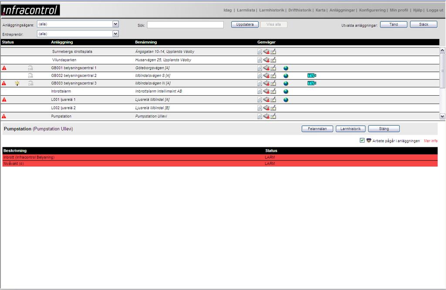Open Drifthistorik in the top menu
Viewport: 446px width, 290px height.
pyautogui.click(x=300, y=10)
